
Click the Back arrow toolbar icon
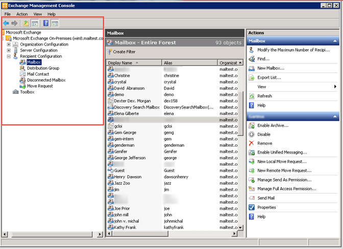(6, 23)
